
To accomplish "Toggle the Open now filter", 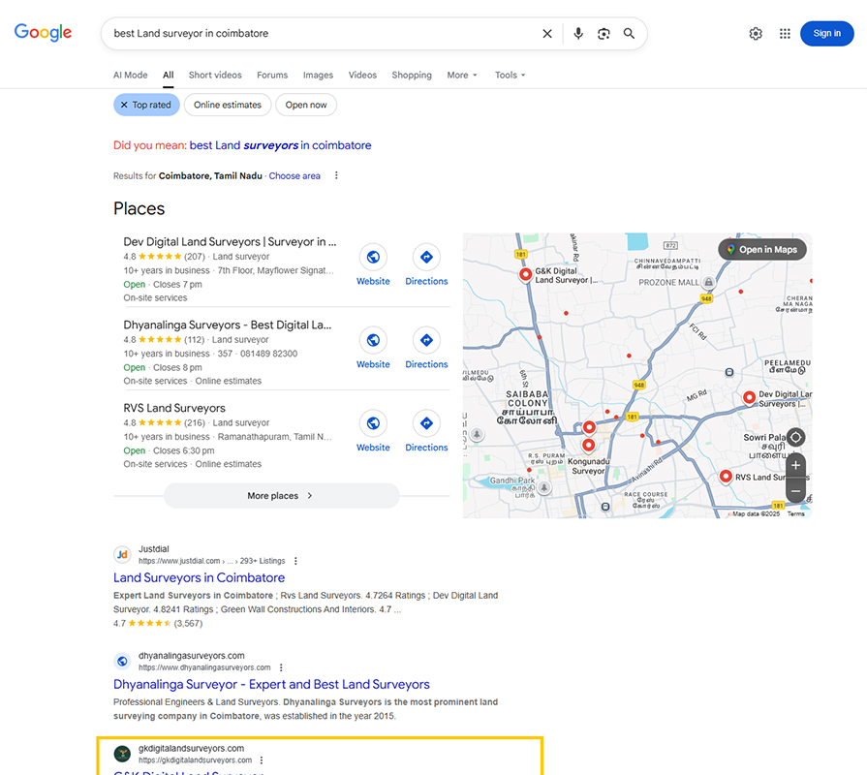I will pyautogui.click(x=306, y=105).
